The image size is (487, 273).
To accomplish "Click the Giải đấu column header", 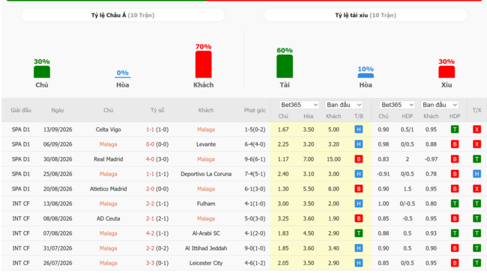I will [21, 110].
